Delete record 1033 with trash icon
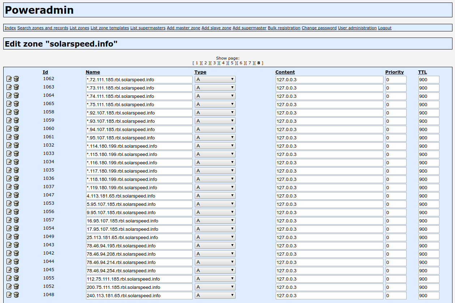The image size is (455, 303). tap(16, 153)
